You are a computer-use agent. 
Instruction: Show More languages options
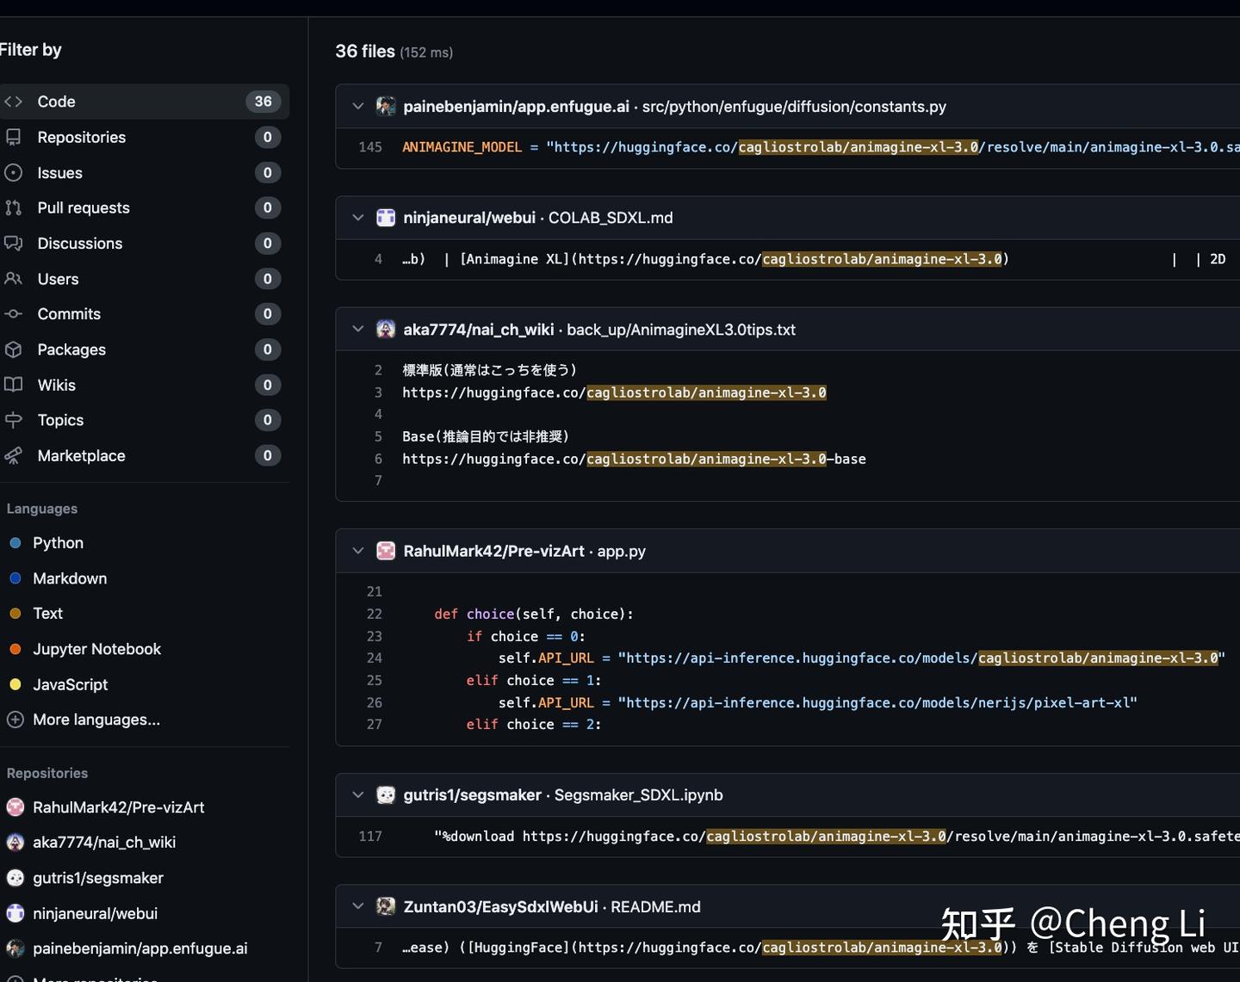pos(96,720)
